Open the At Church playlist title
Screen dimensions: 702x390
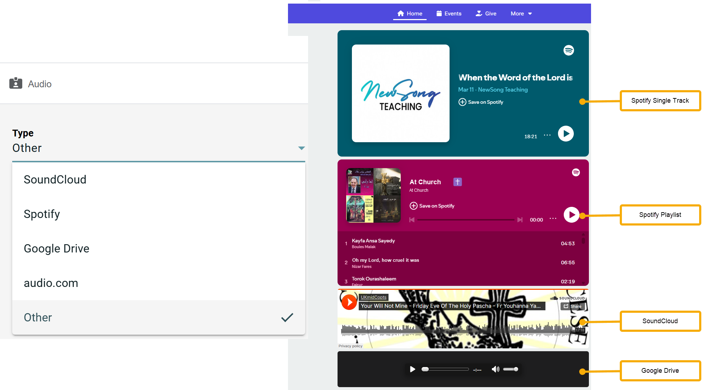(x=425, y=182)
